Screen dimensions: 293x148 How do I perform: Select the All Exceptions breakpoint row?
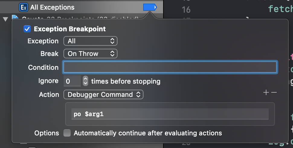pyautogui.click(x=82, y=7)
